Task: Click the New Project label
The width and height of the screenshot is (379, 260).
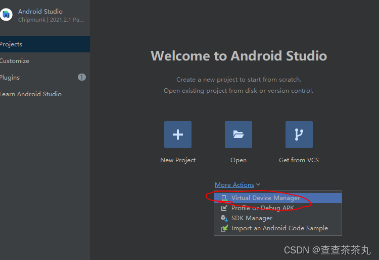Action: point(178,160)
